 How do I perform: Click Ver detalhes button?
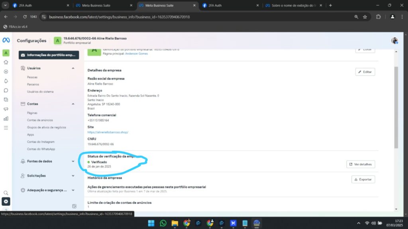[x=361, y=164]
